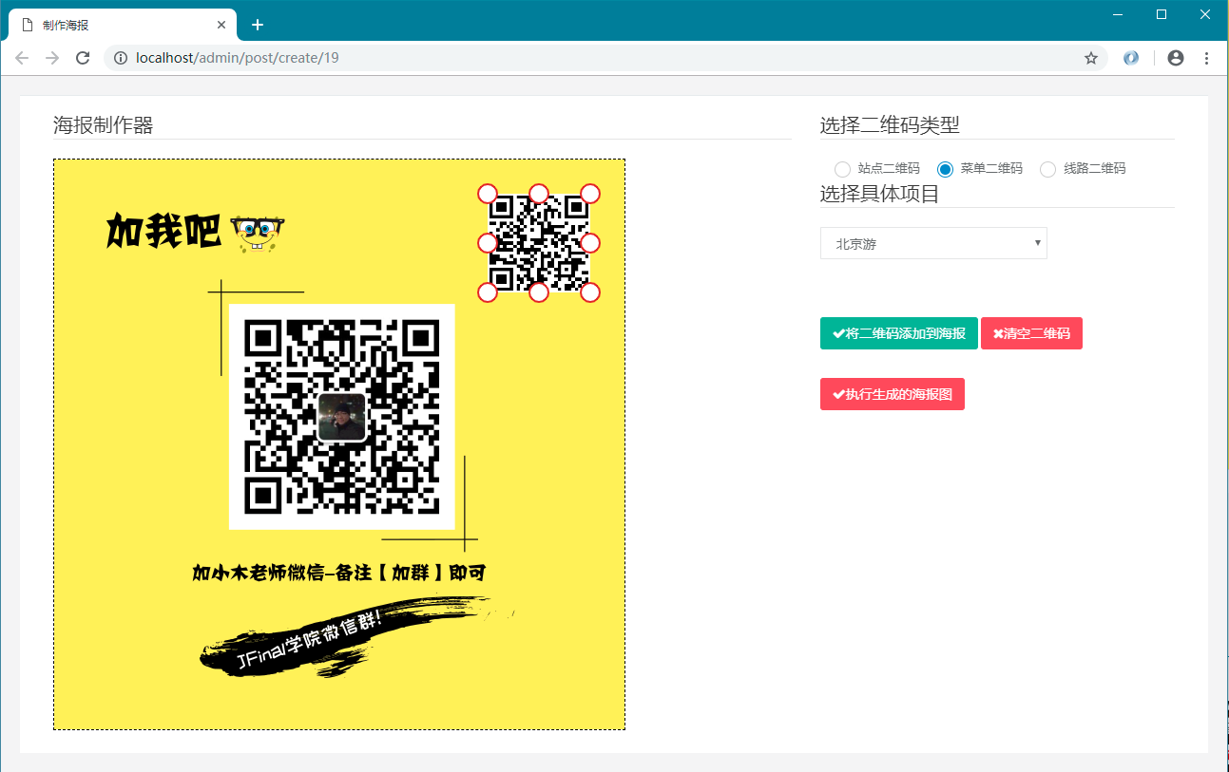Bookmark this page with star icon
This screenshot has width=1229, height=772.
coord(1091,58)
